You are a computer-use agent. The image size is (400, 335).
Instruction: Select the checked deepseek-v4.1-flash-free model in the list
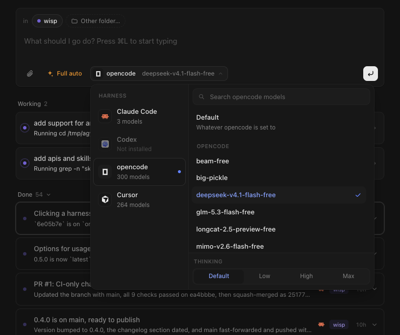click(279, 195)
